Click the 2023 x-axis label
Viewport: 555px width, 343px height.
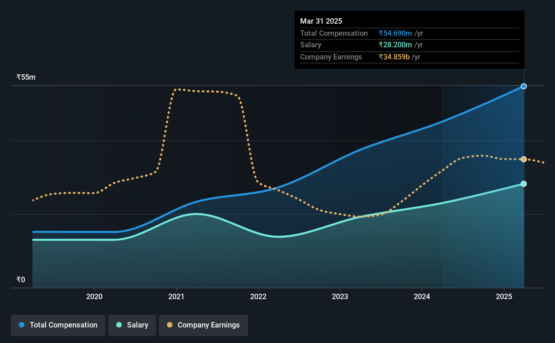[340, 296]
